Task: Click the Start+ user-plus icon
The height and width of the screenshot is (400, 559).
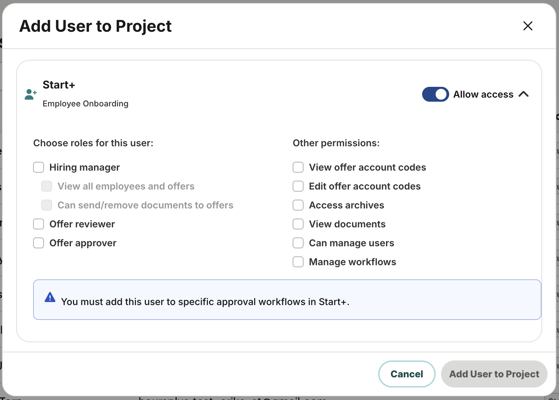Action: [30, 94]
